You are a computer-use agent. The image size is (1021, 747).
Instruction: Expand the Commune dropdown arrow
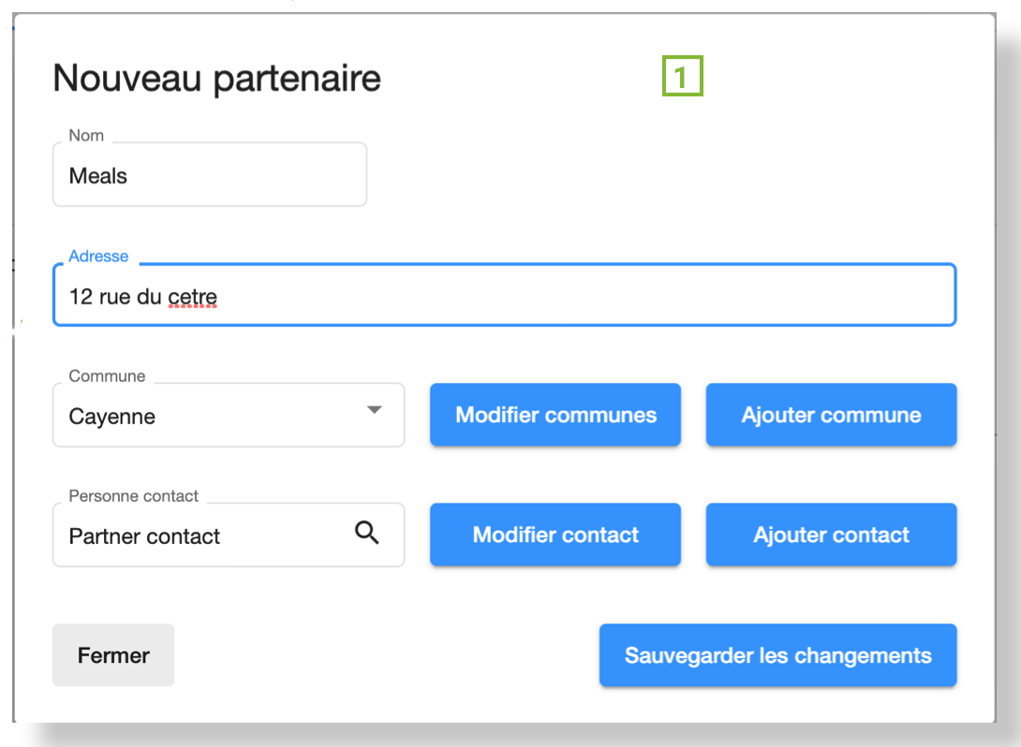[374, 411]
